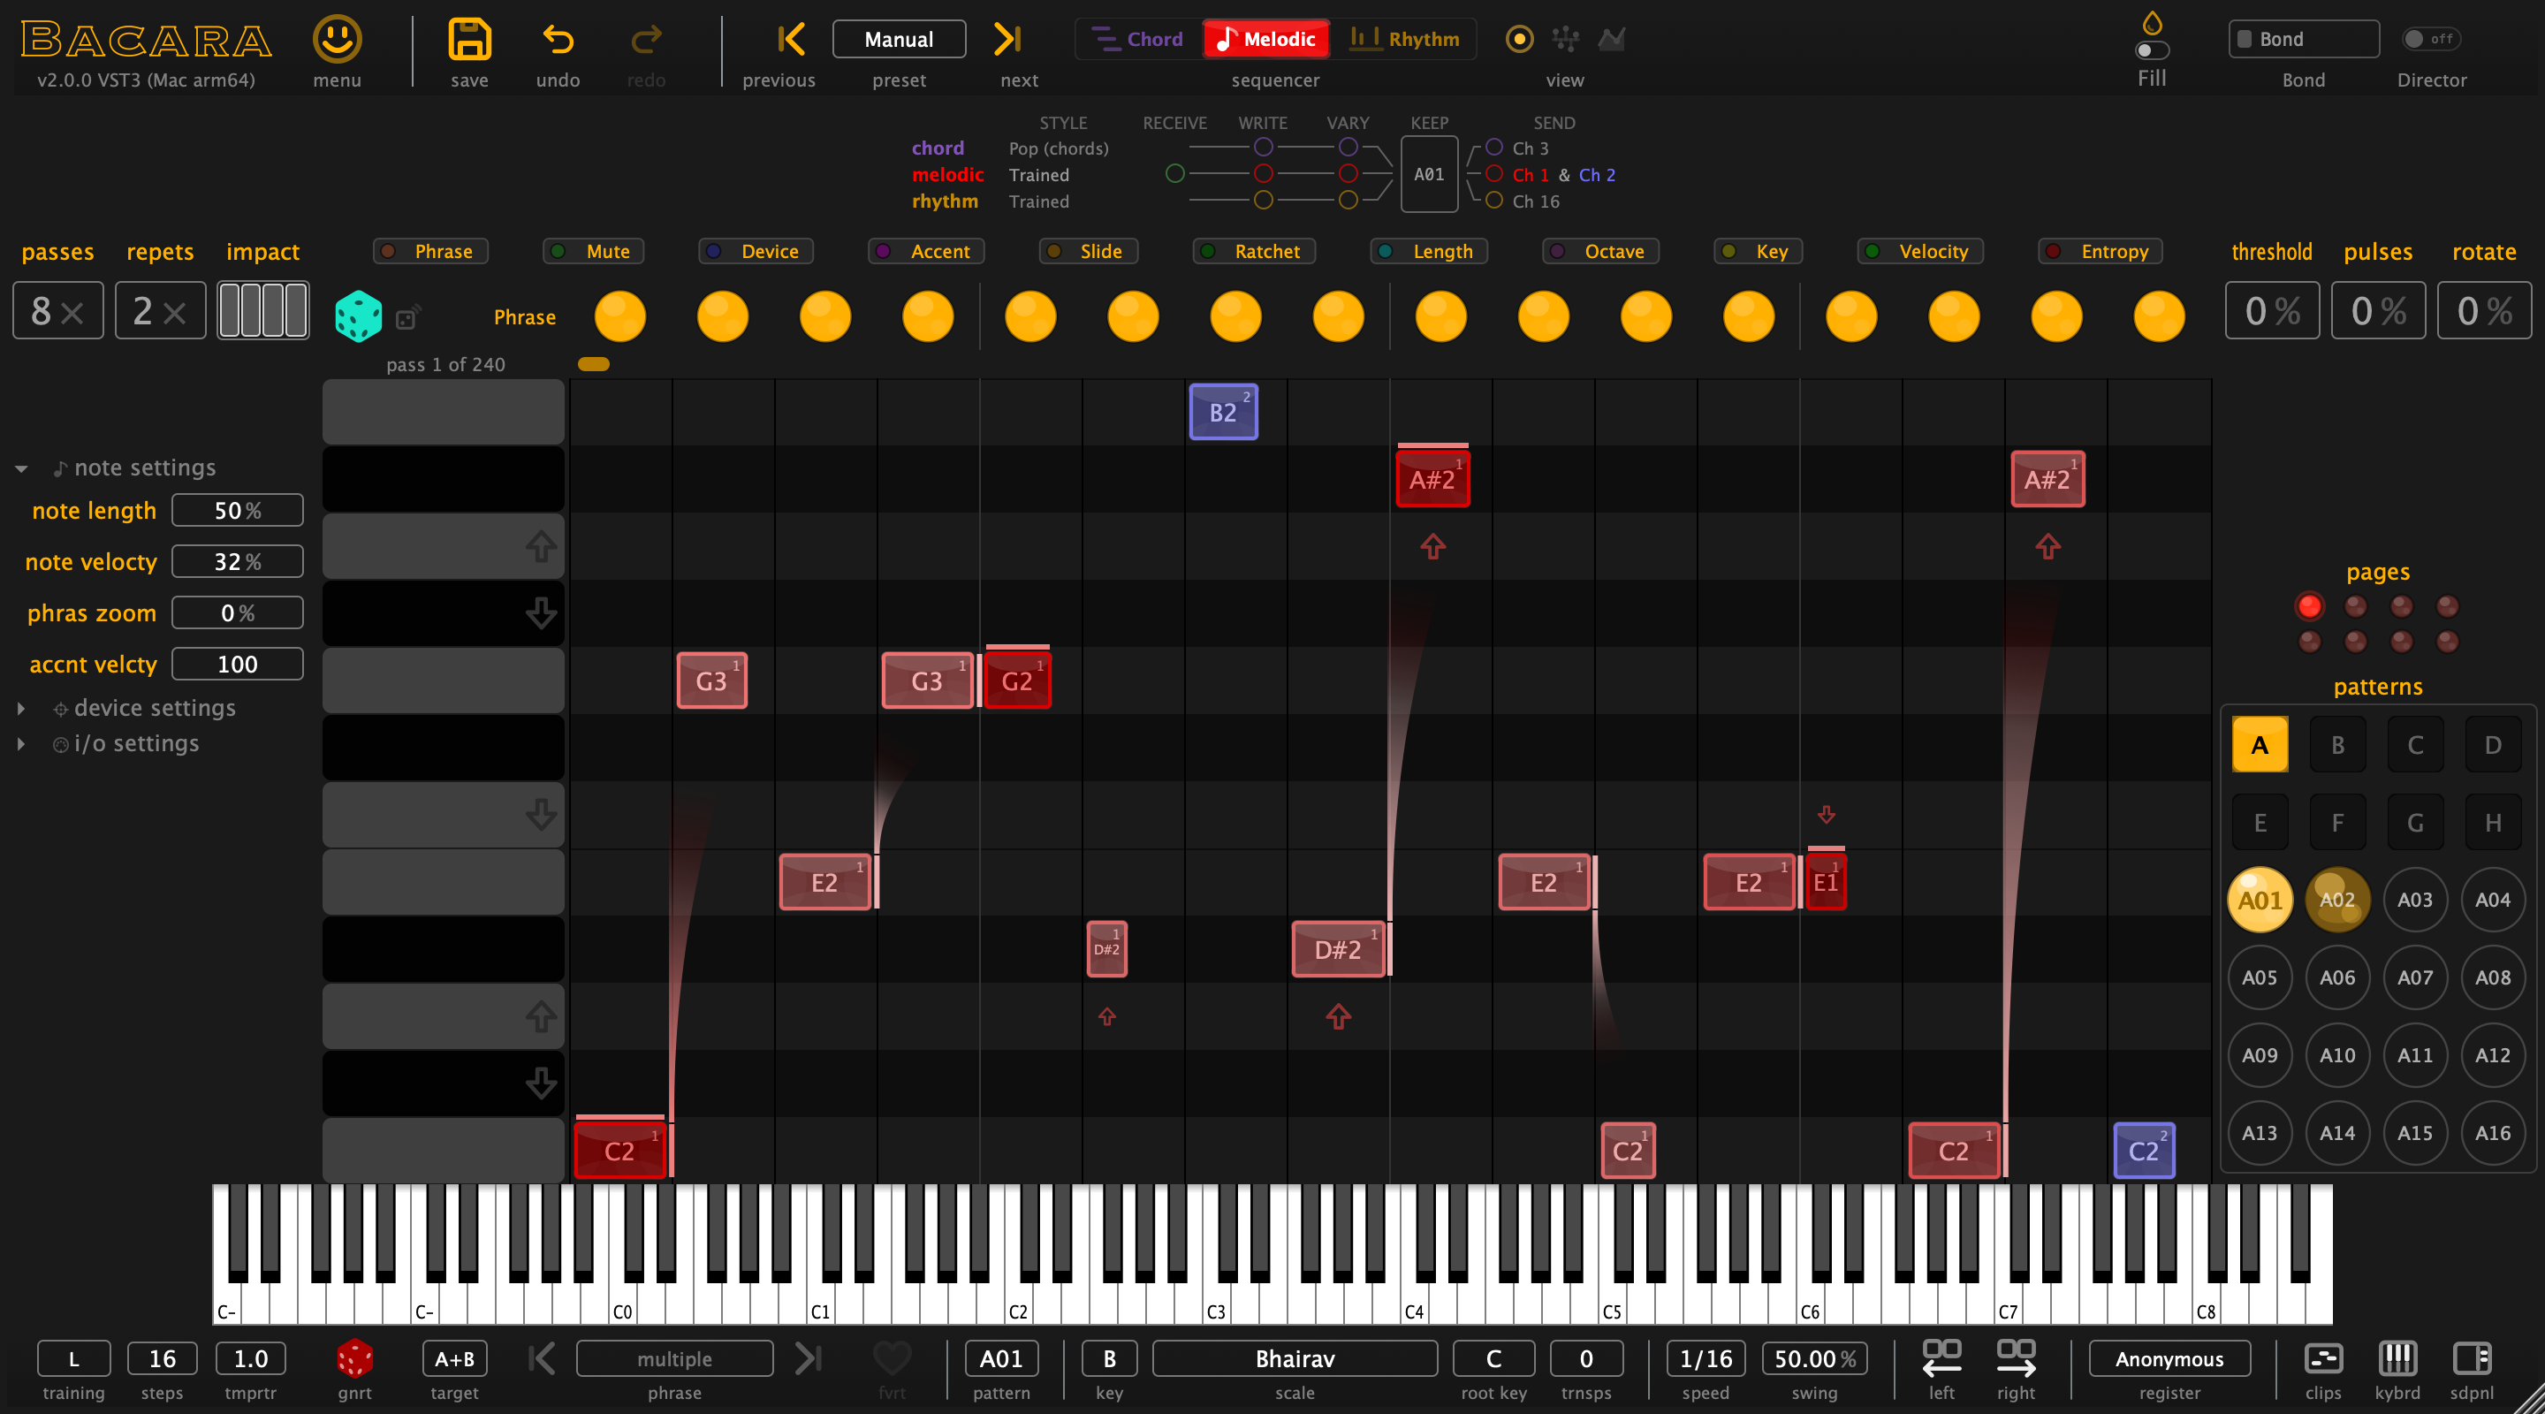
Task: Switch to the Rhythm sequencer tab
Action: pyautogui.click(x=1404, y=39)
